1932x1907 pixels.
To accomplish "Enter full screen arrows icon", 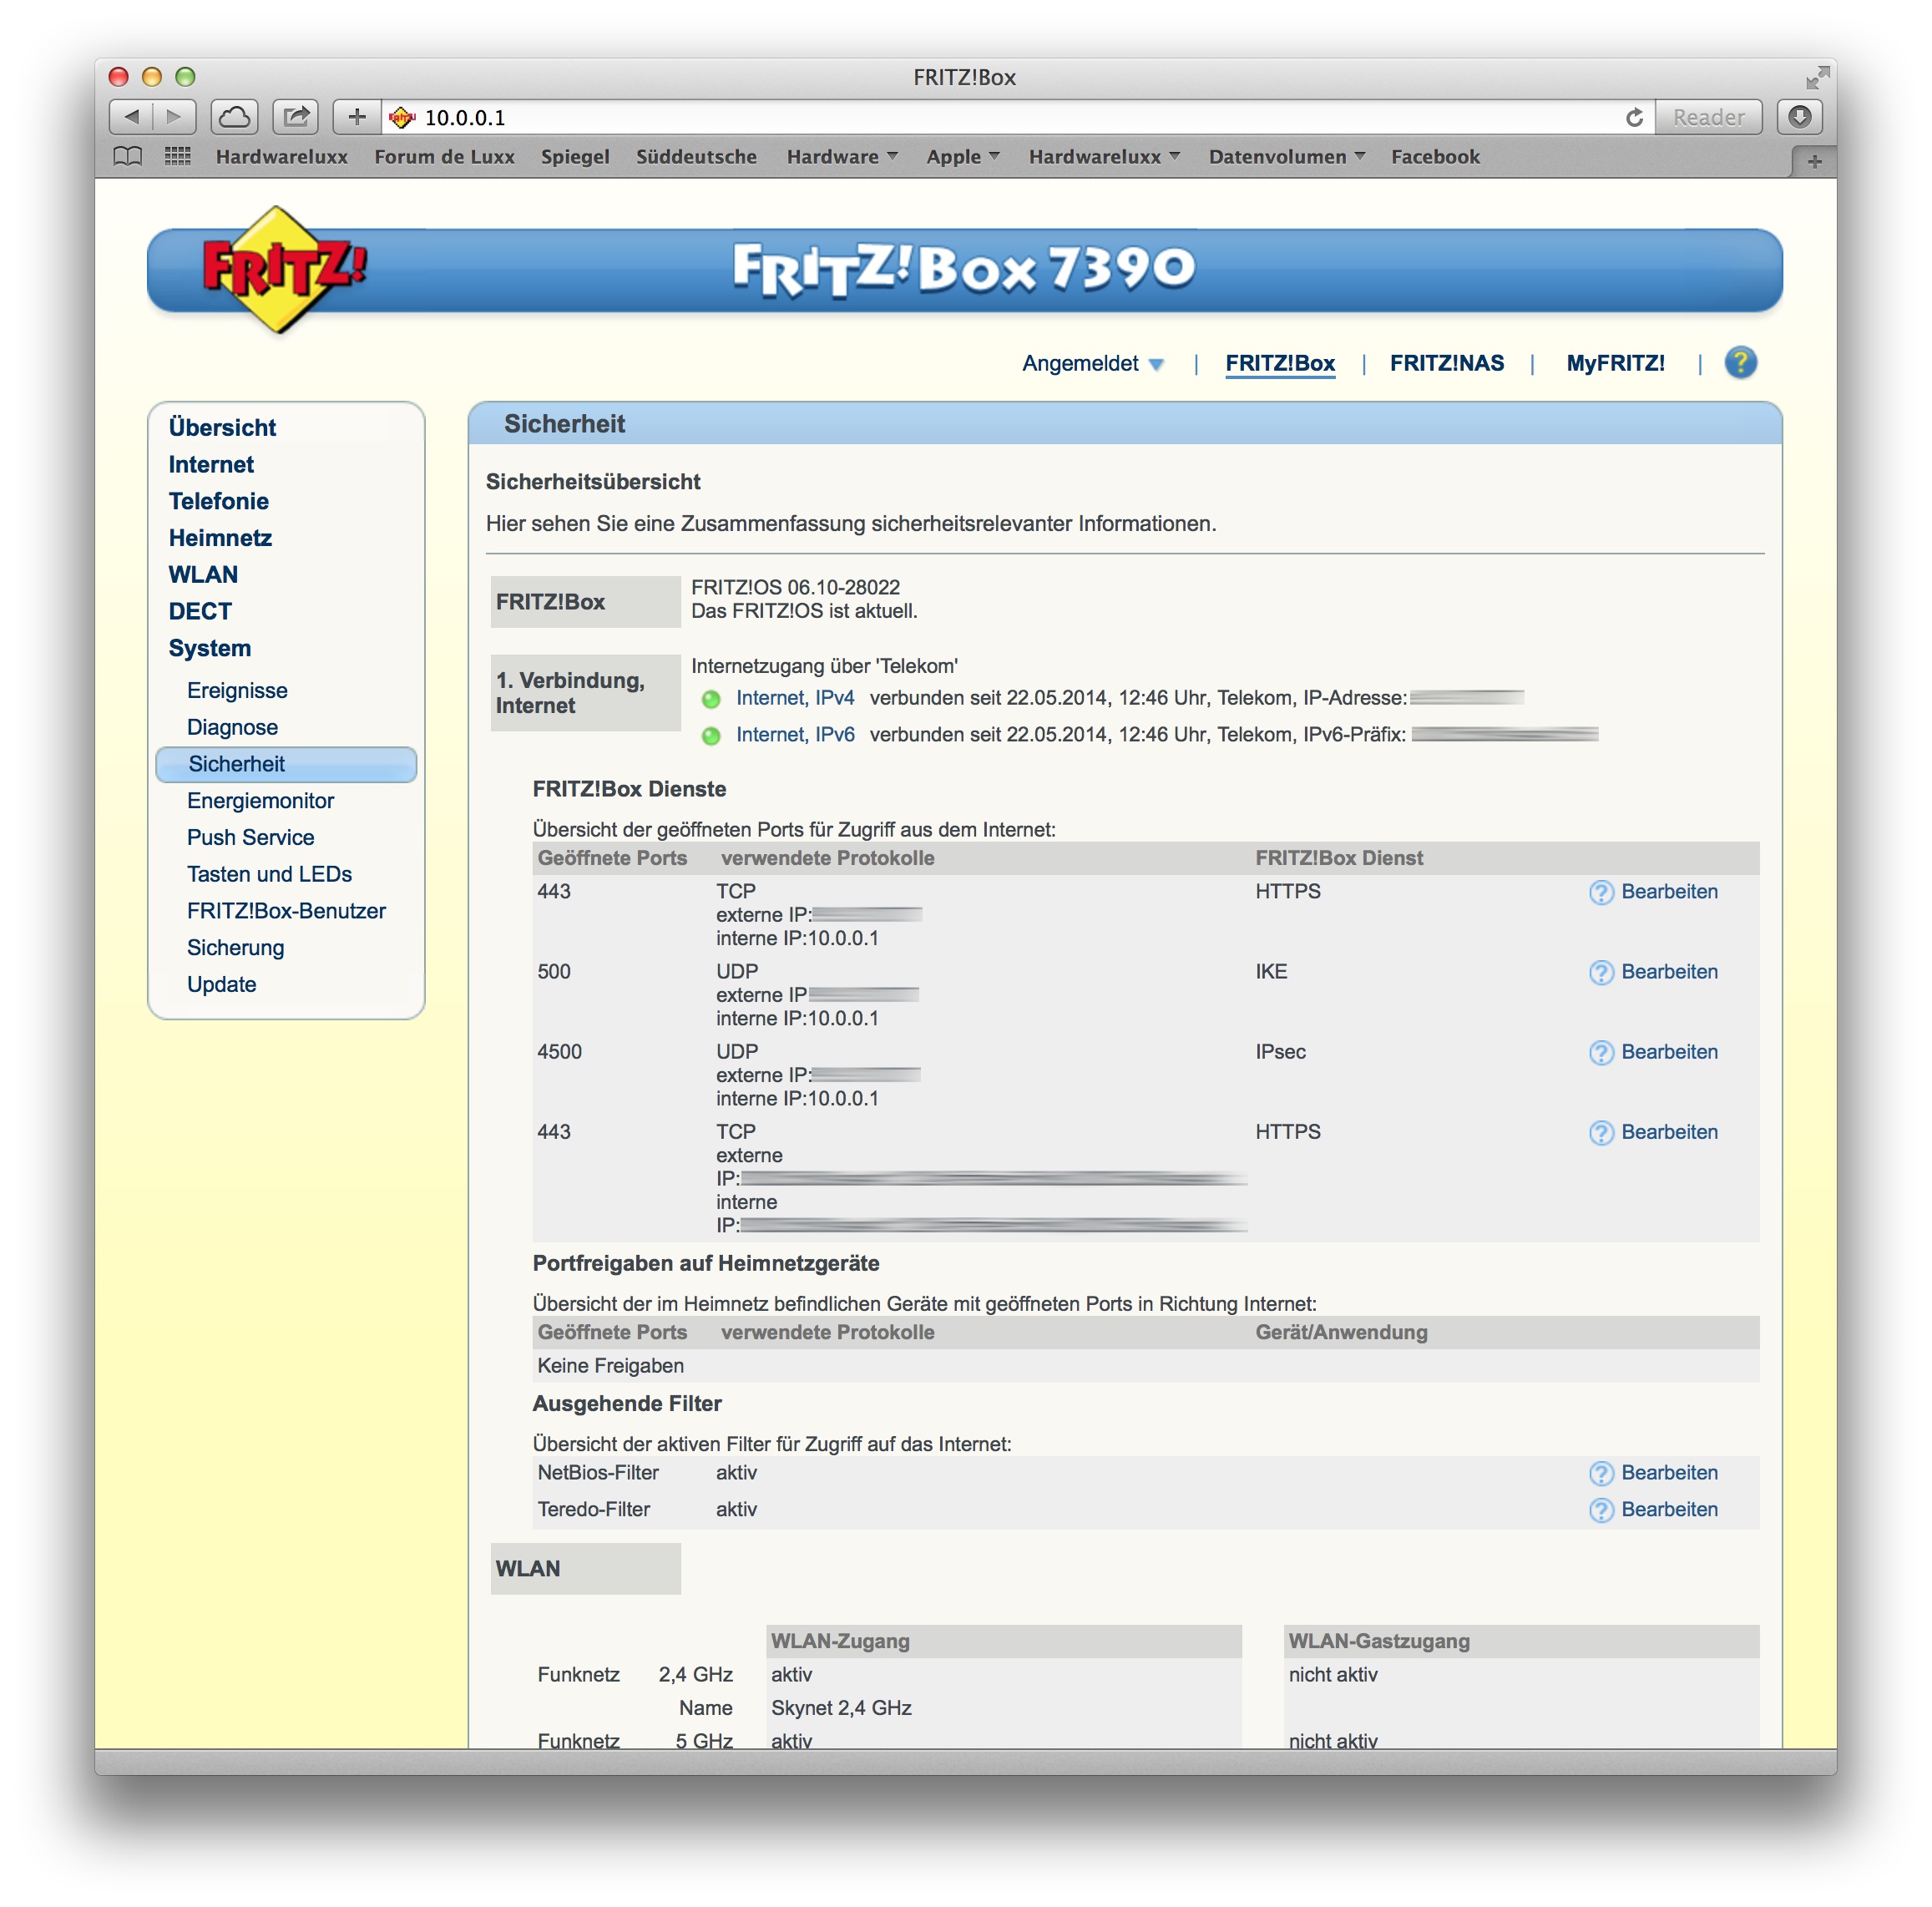I will tap(1817, 77).
